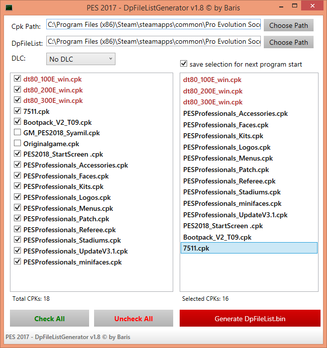
Task: Click the Check All button
Action: [50, 318]
